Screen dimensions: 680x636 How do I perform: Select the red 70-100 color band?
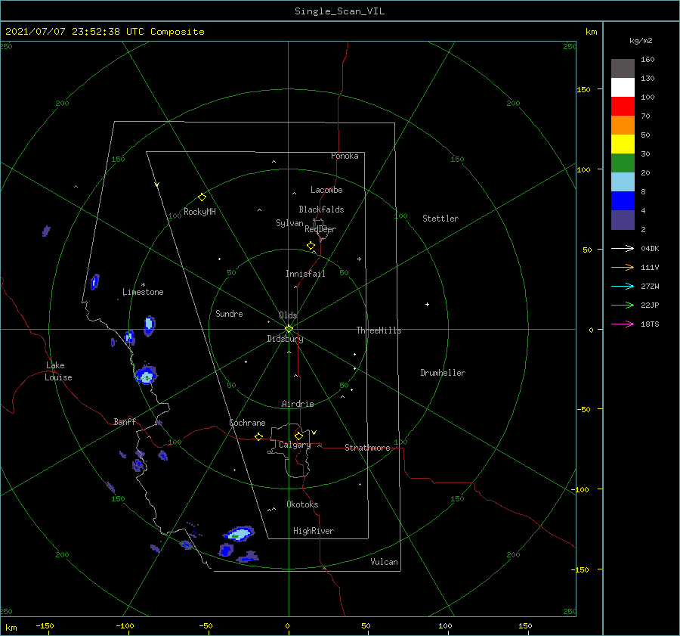623,107
